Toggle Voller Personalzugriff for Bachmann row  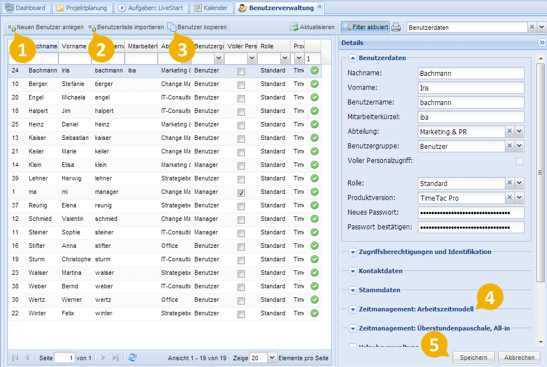pos(241,71)
